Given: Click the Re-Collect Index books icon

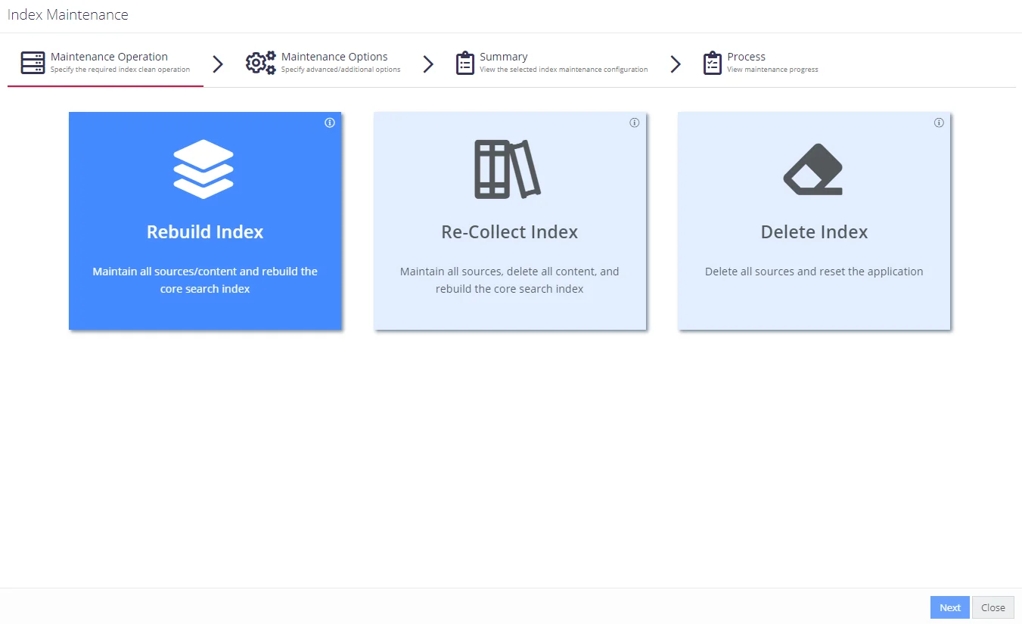Looking at the screenshot, I should coord(508,169).
